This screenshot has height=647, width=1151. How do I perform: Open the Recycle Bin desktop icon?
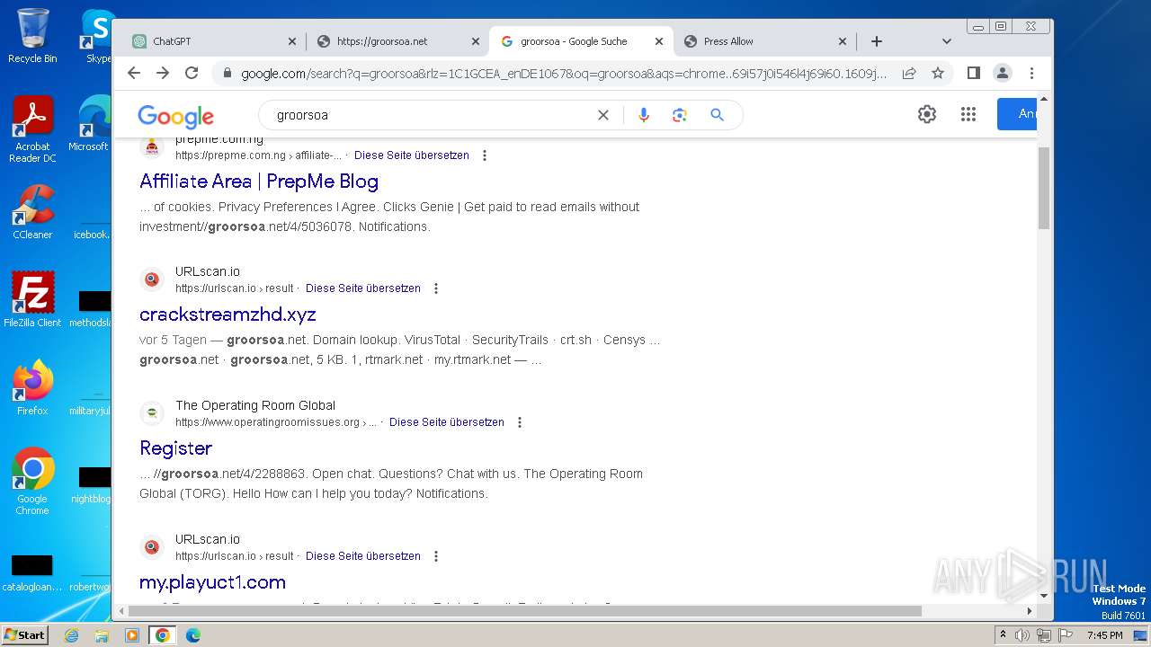click(x=32, y=36)
